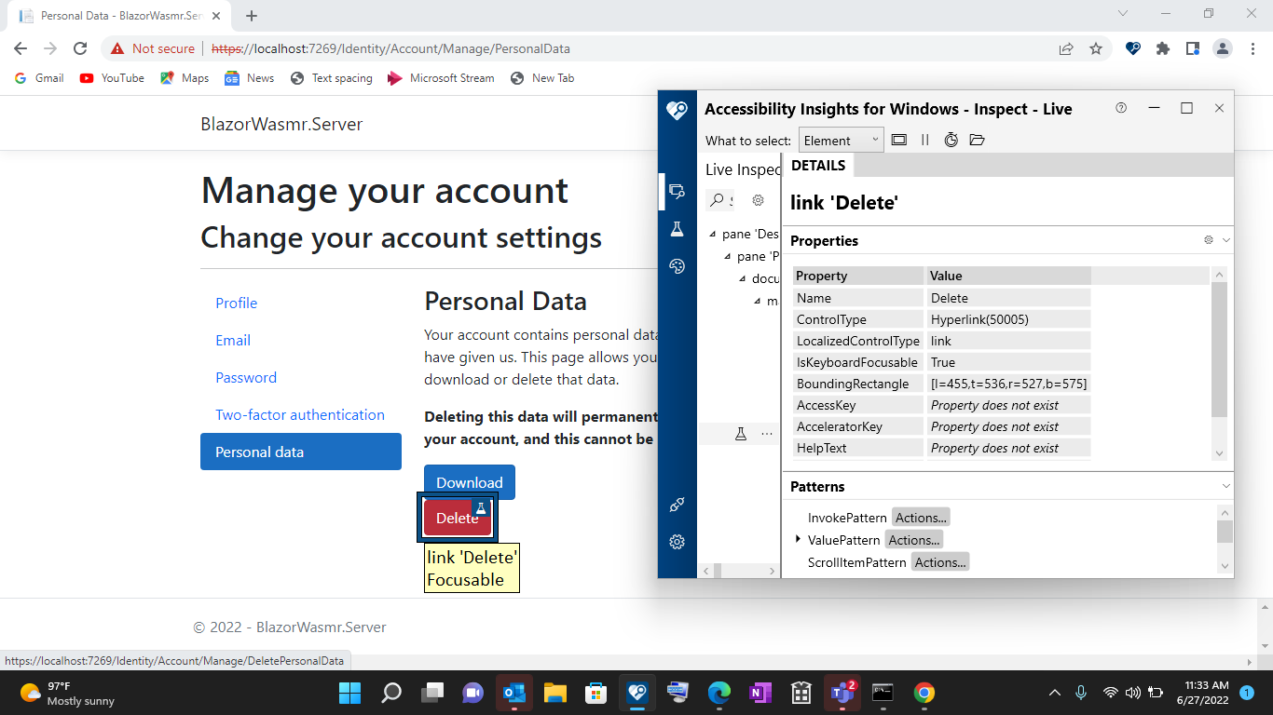
Task: Select the Tests beaker icon in sidebar
Action: click(677, 229)
